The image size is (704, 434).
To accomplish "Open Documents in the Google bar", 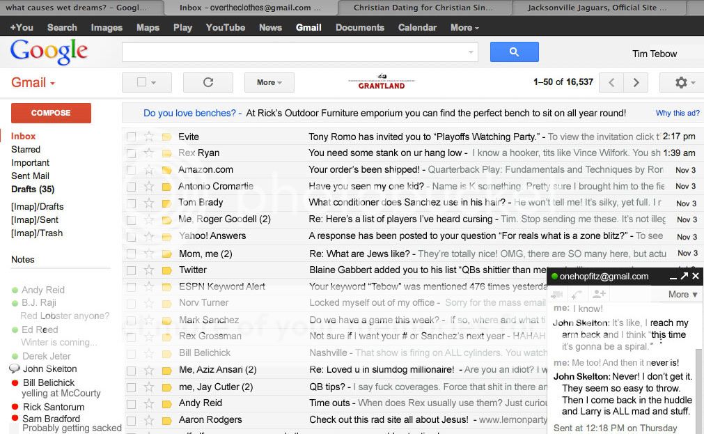I will [x=359, y=27].
